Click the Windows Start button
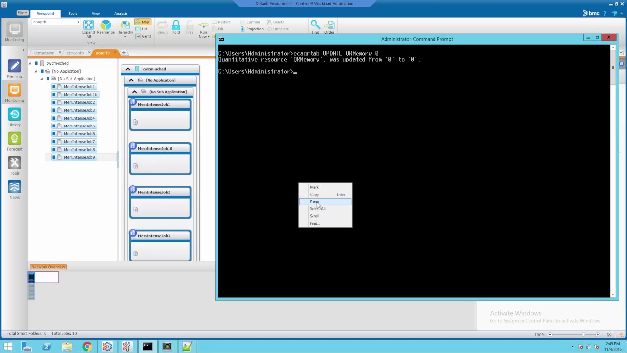The height and width of the screenshot is (353, 627). 8,347
